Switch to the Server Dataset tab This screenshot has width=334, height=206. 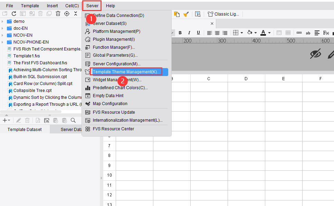point(71,129)
